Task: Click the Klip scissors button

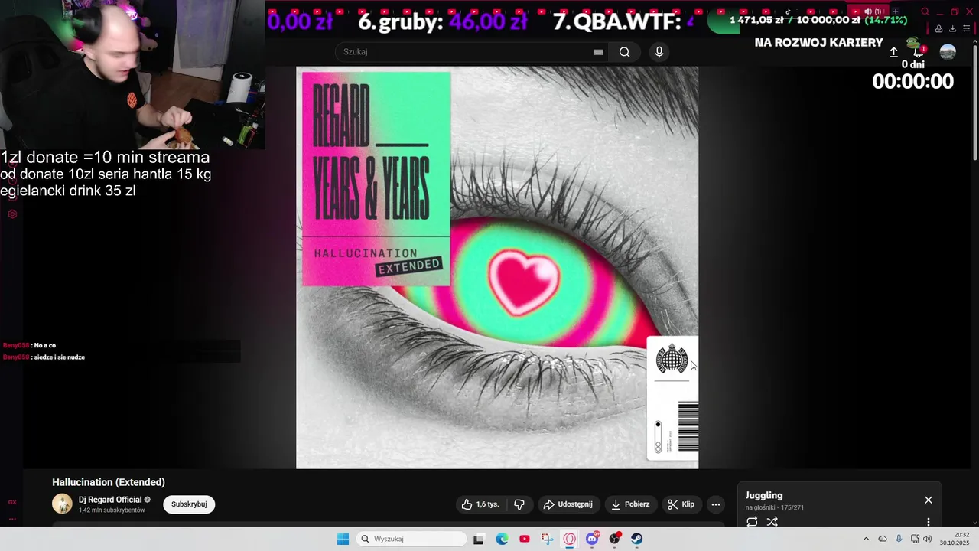Action: click(x=681, y=504)
